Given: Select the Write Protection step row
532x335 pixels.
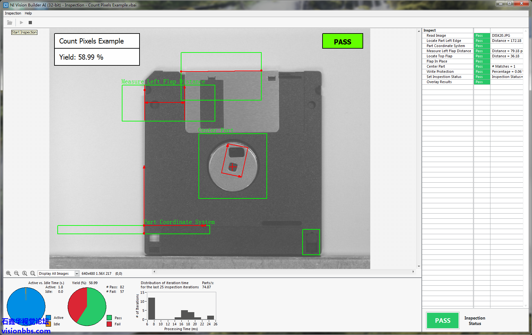Looking at the screenshot, I should [x=440, y=72].
